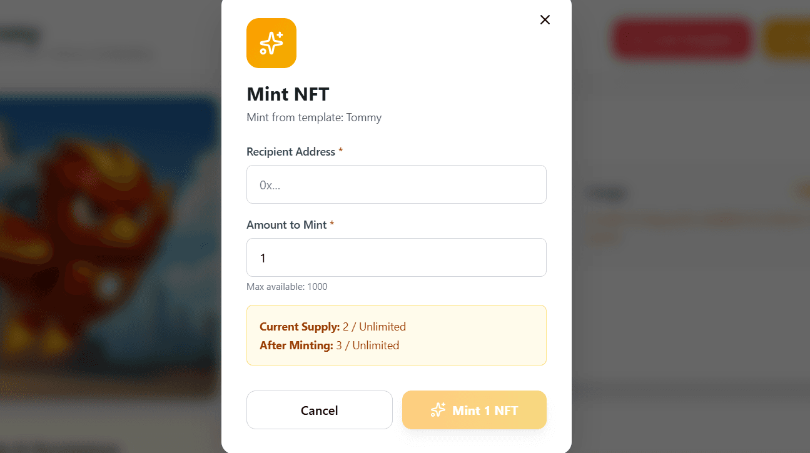
Task: Click the Recipient Address input showing 0x placeholder
Action: [x=396, y=184]
